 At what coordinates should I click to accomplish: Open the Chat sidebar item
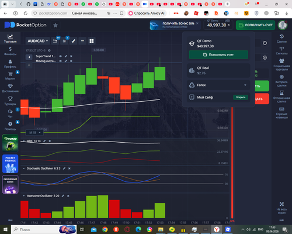tap(10, 113)
